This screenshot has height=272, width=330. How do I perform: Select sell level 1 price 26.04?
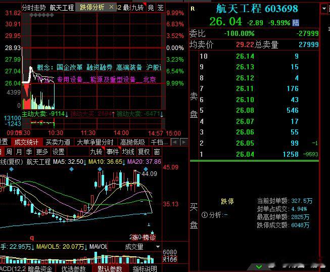pyautogui.click(x=245, y=154)
